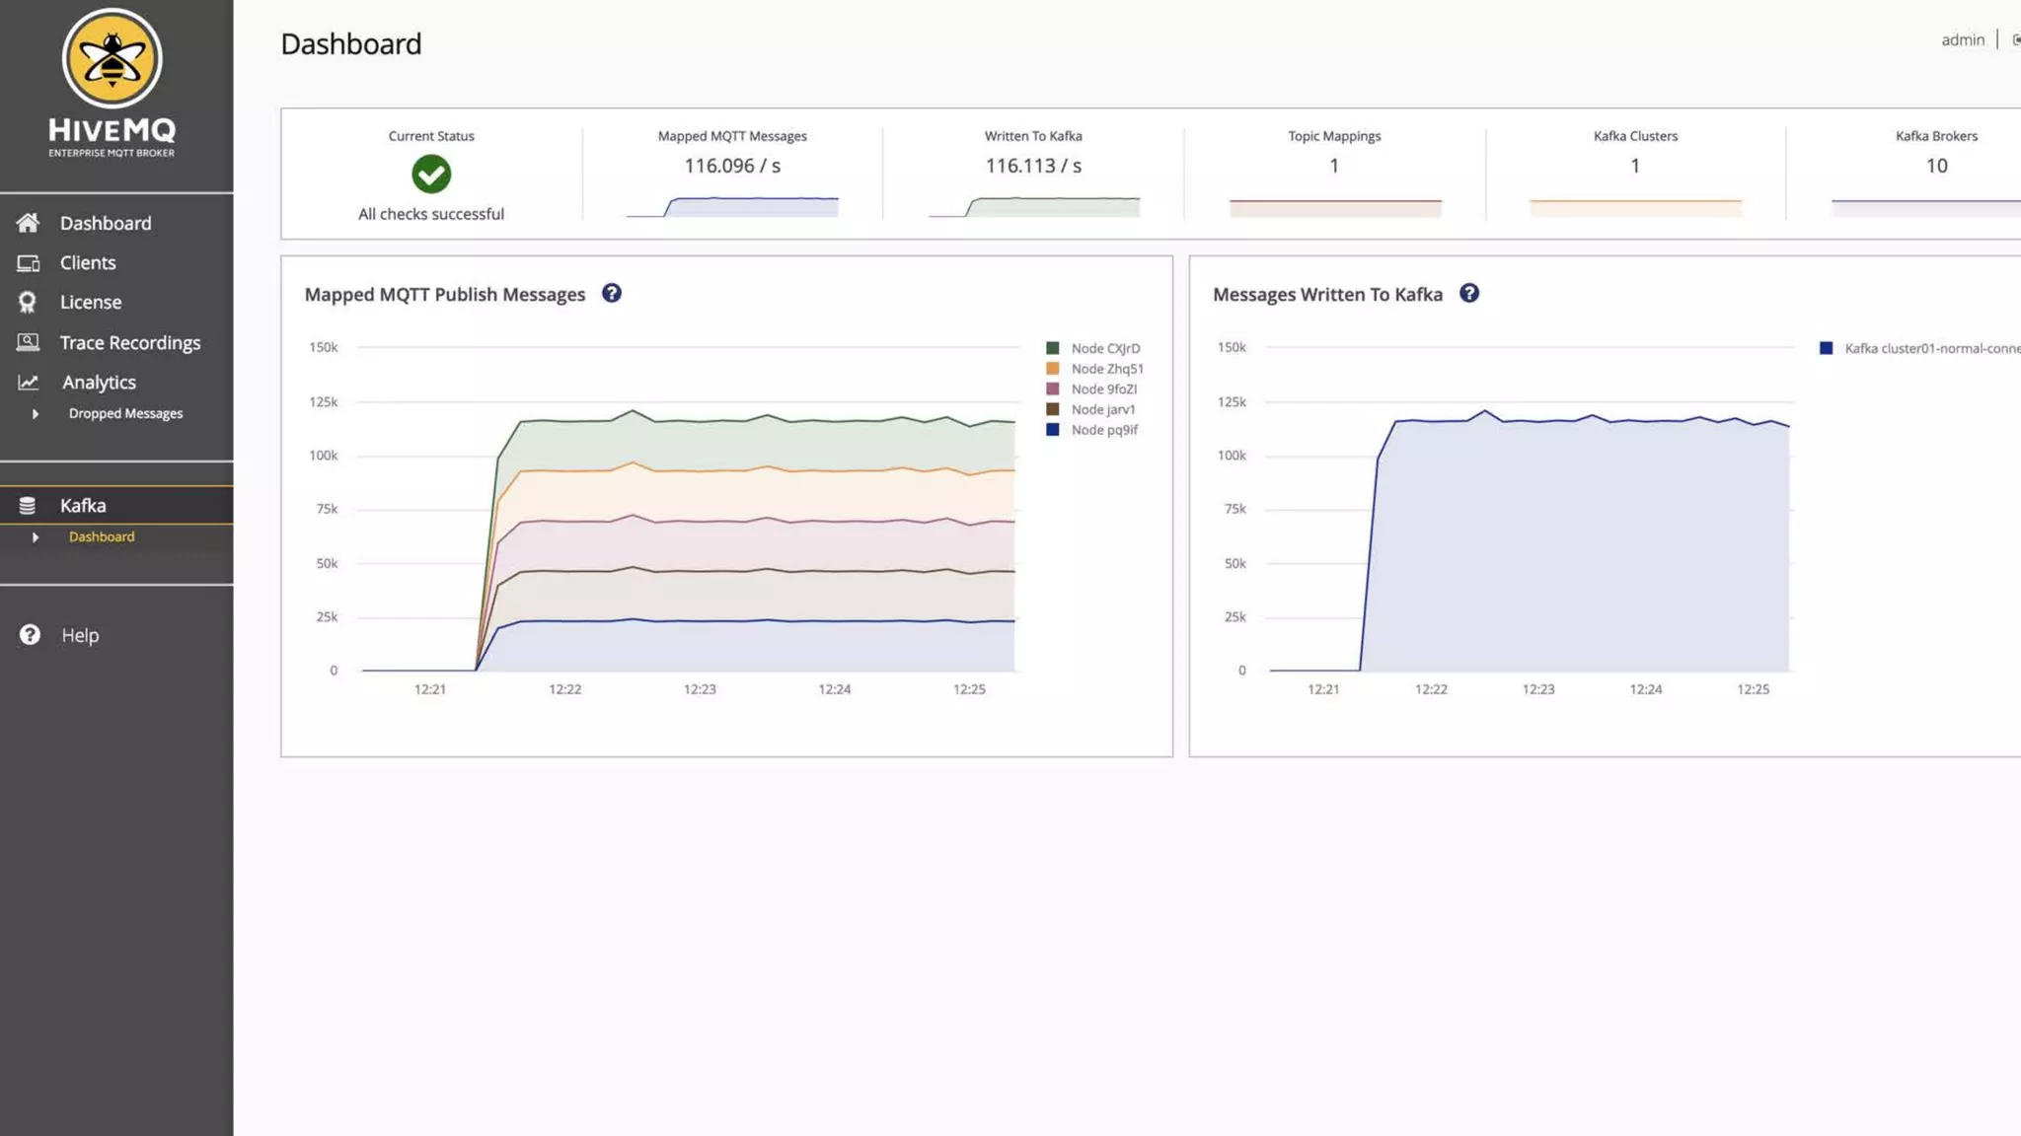Expand arrow beside Dropped Messages
The height and width of the screenshot is (1136, 2021).
(36, 414)
